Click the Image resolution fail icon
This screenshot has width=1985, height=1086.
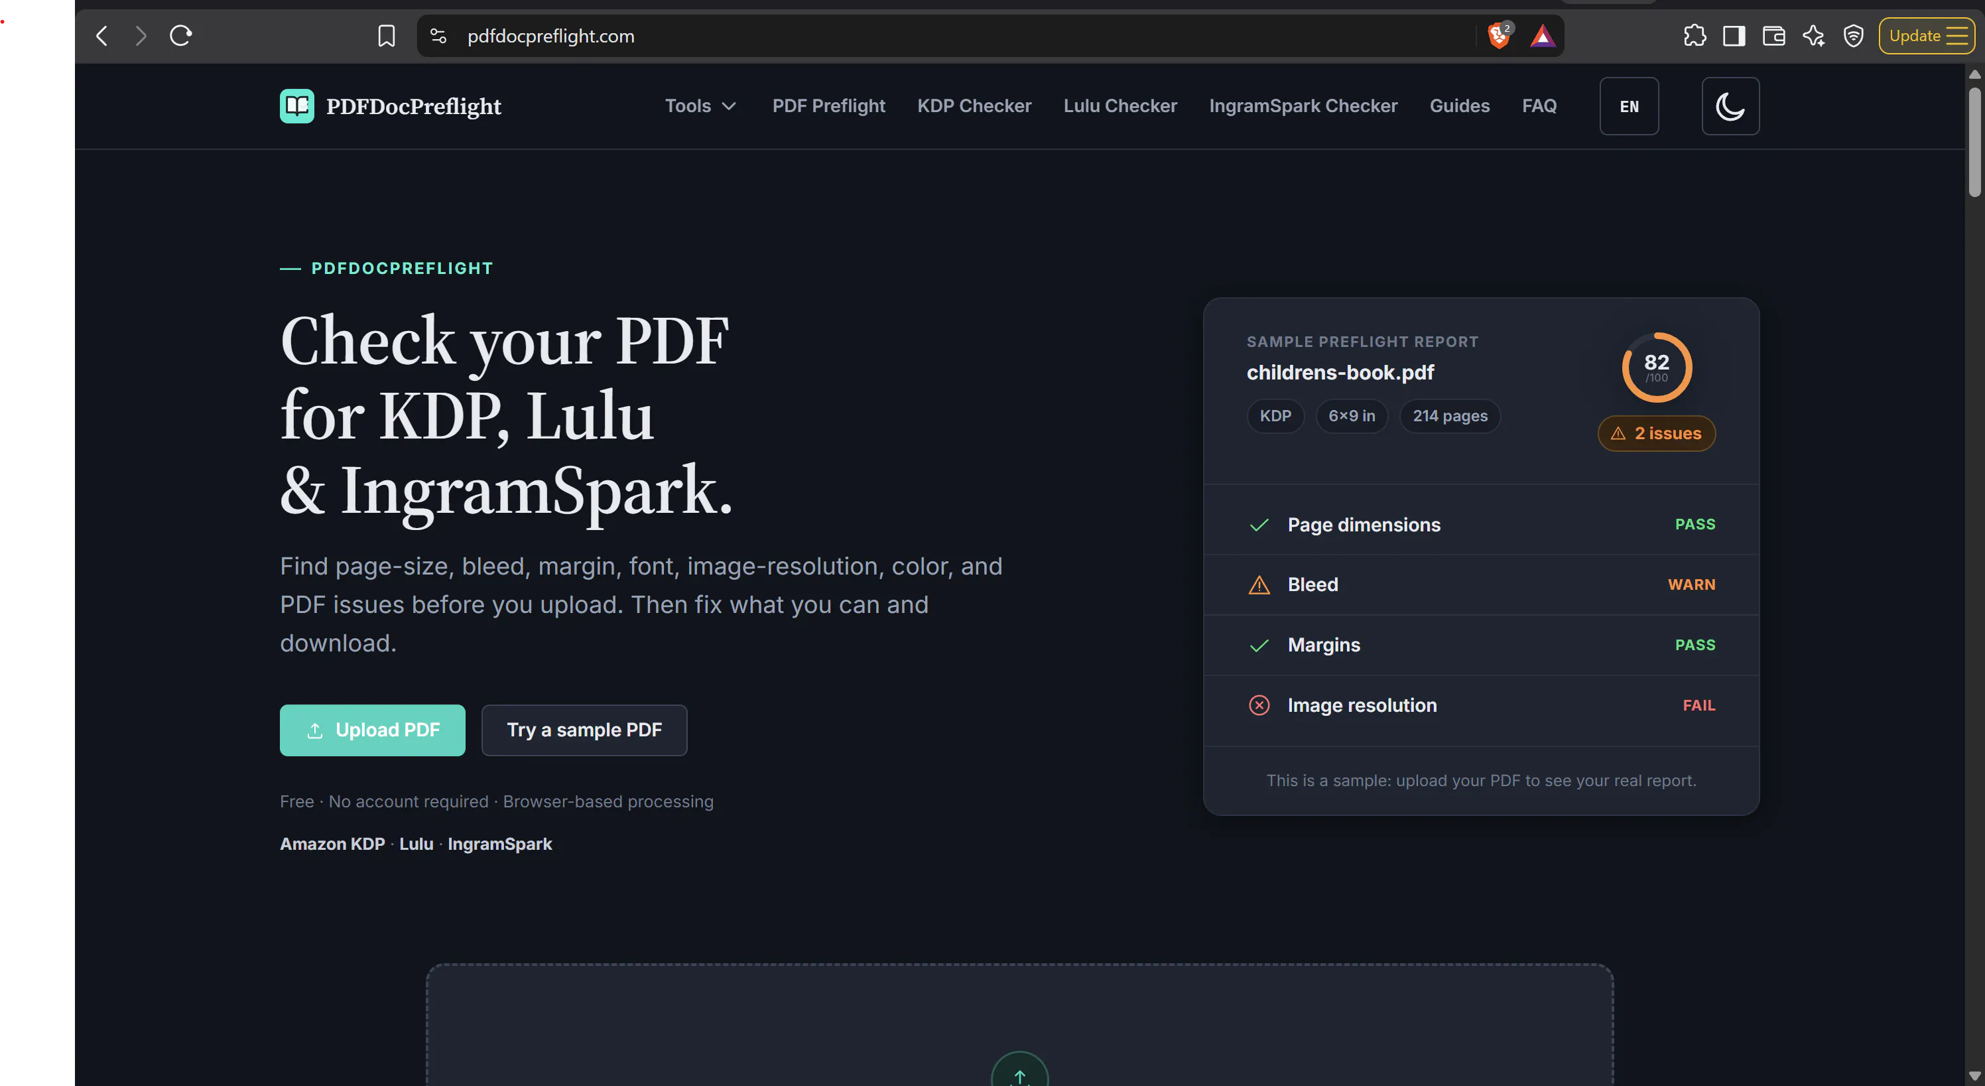[1258, 705]
